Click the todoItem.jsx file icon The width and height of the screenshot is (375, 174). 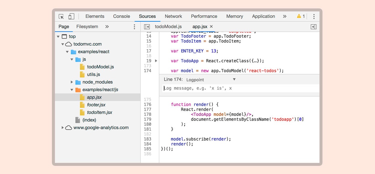[x=82, y=112]
